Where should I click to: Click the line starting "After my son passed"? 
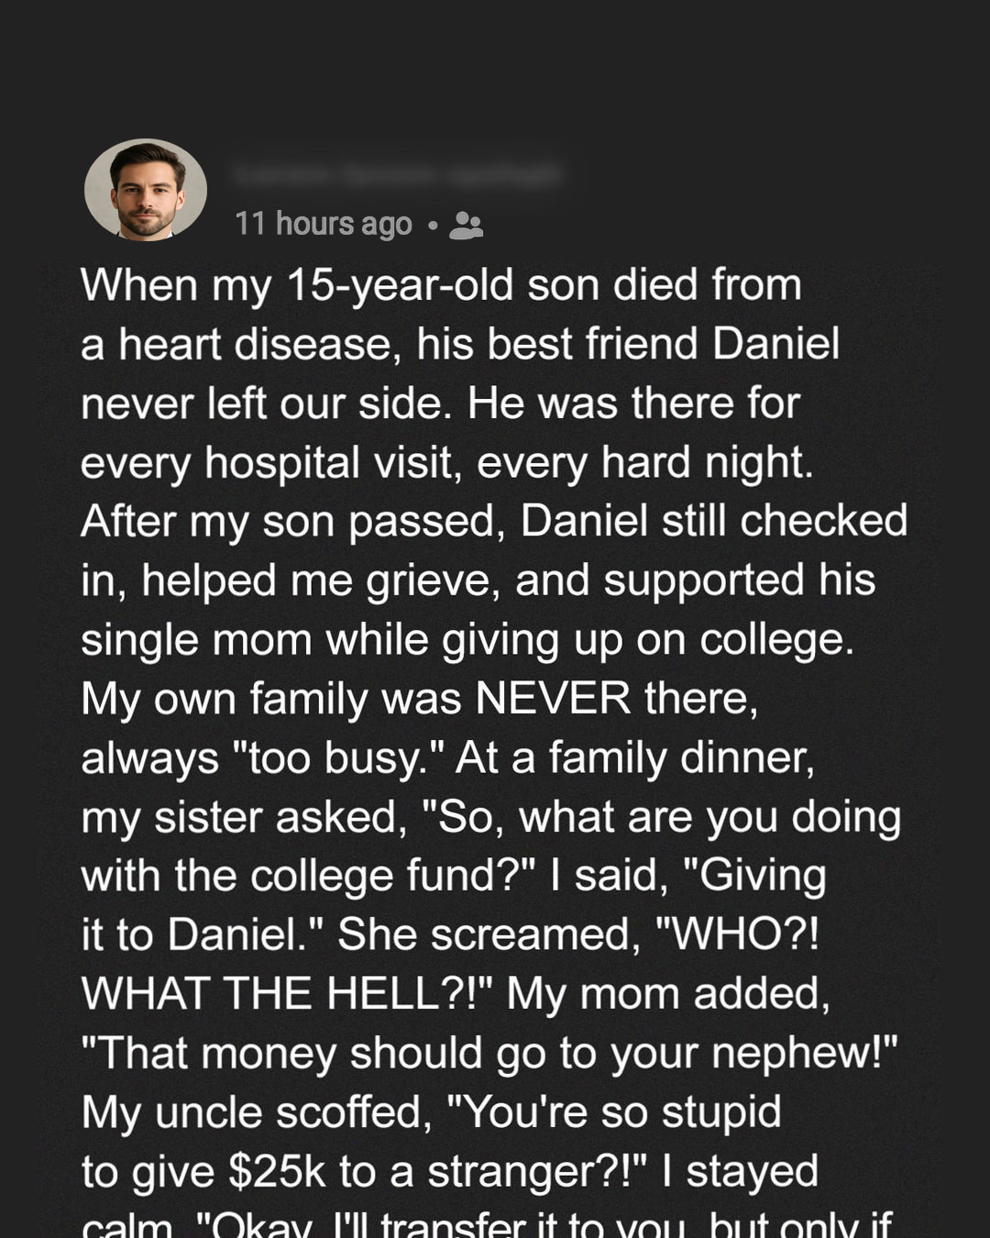pos(494,522)
